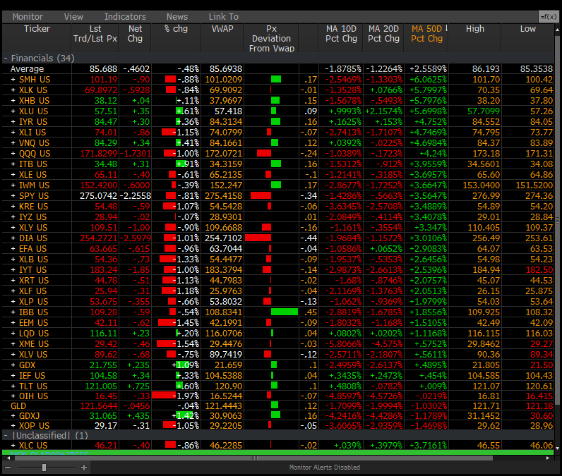Image resolution: width=562 pixels, height=476 pixels.
Task: Click DIA VWAP deviation red bar
Action: [258, 238]
